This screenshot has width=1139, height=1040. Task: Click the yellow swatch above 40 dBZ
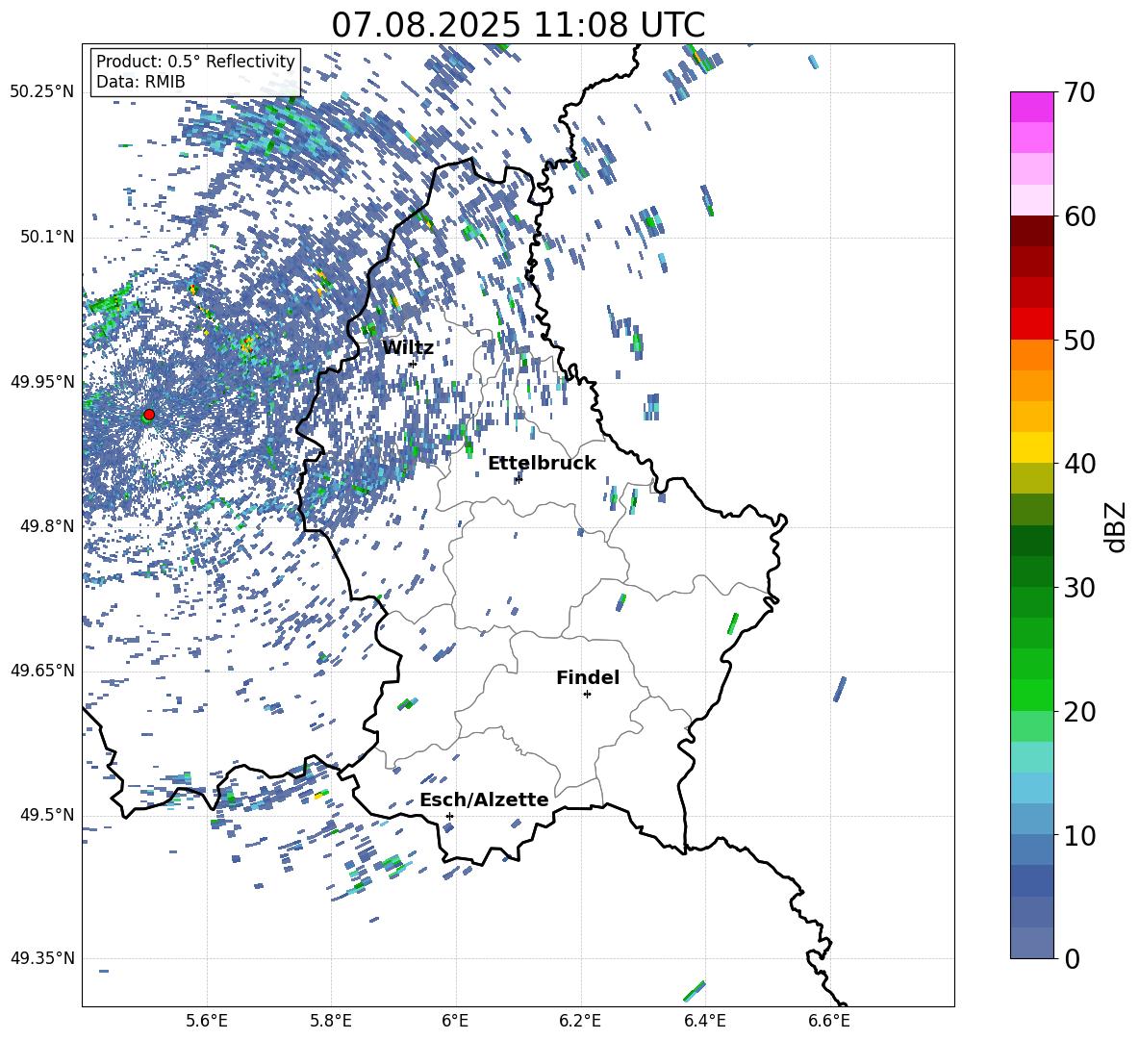(x=1032, y=447)
